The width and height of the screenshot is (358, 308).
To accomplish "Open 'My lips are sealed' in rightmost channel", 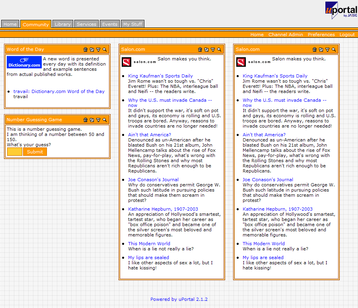I will [x=263, y=258].
